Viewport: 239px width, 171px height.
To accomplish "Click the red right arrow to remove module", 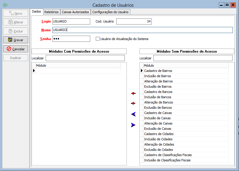I will point(133,103).
